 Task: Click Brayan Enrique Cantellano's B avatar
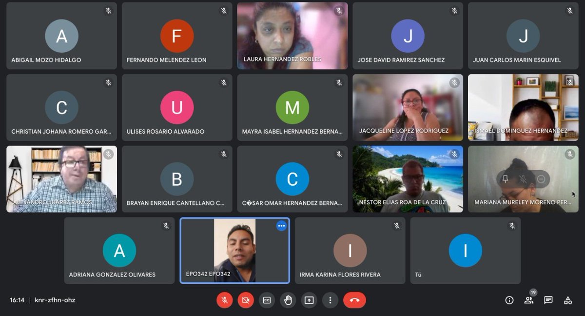[177, 179]
